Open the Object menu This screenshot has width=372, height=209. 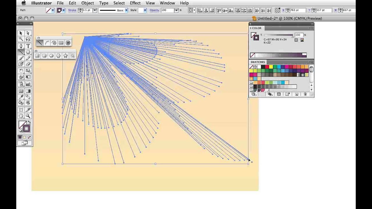(x=87, y=3)
